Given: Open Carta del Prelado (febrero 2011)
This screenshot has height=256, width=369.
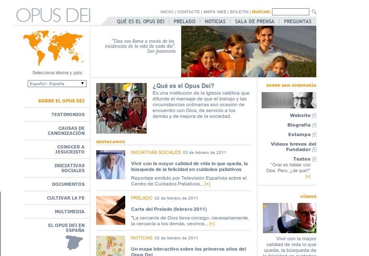Looking at the screenshot, I should pyautogui.click(x=169, y=209).
